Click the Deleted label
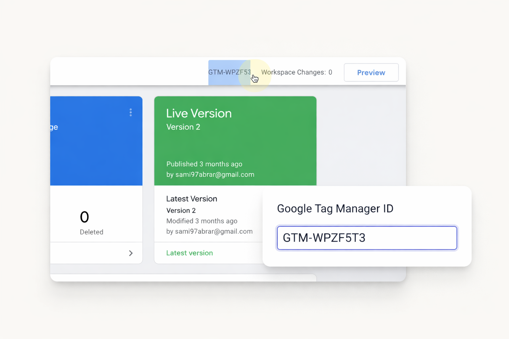 91,232
